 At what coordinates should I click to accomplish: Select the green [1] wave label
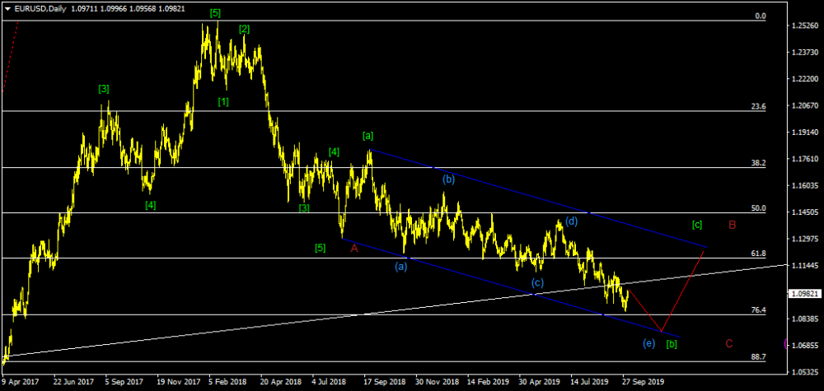223,102
